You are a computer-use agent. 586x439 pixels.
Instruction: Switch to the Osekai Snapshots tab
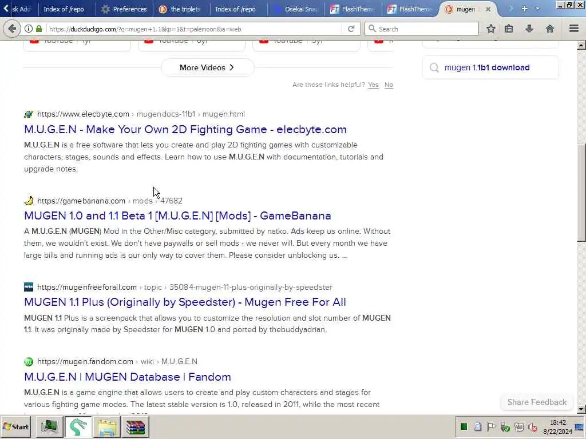point(296,9)
